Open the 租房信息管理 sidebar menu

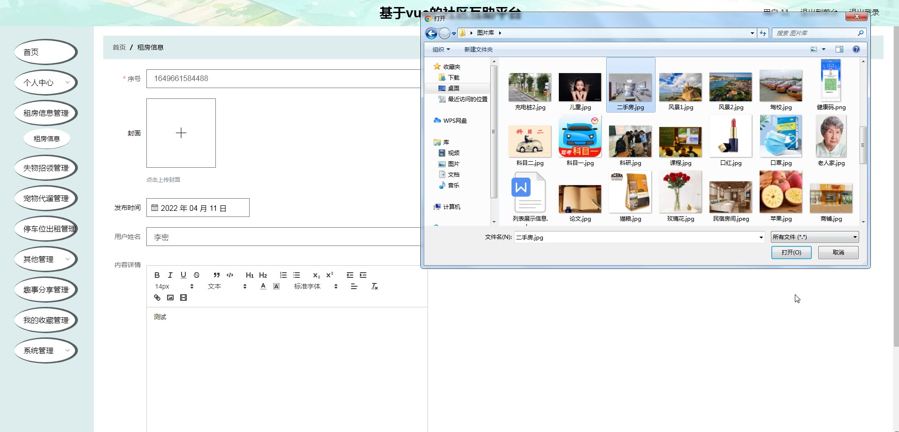coord(46,112)
